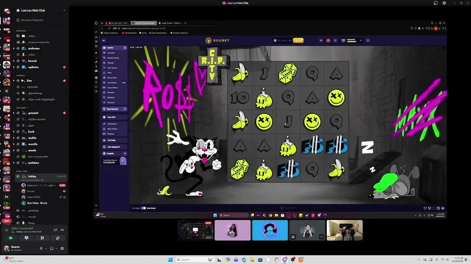Open the English language dropdown
Image resolution: width=471 pixels, height=264 pixels.
coord(114,153)
